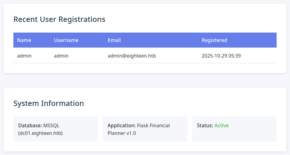Screen dimensions: 290x155
Task: Click the Name column header
Action: [x=24, y=40]
